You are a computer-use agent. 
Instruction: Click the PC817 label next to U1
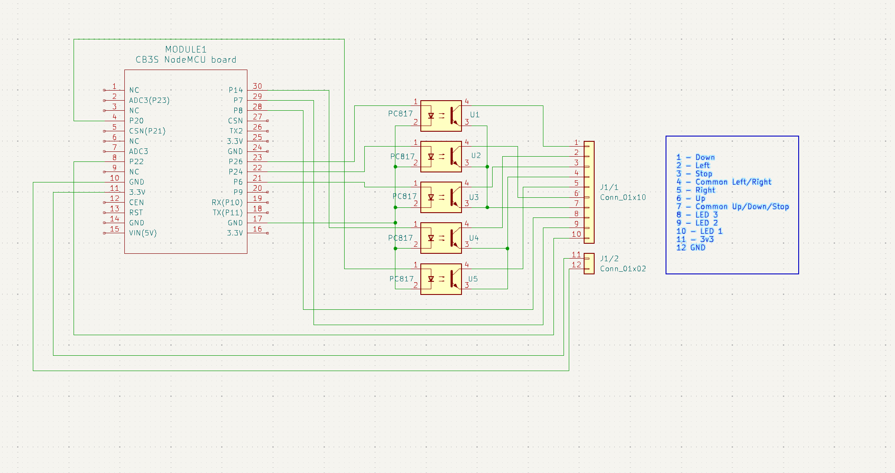click(400, 114)
